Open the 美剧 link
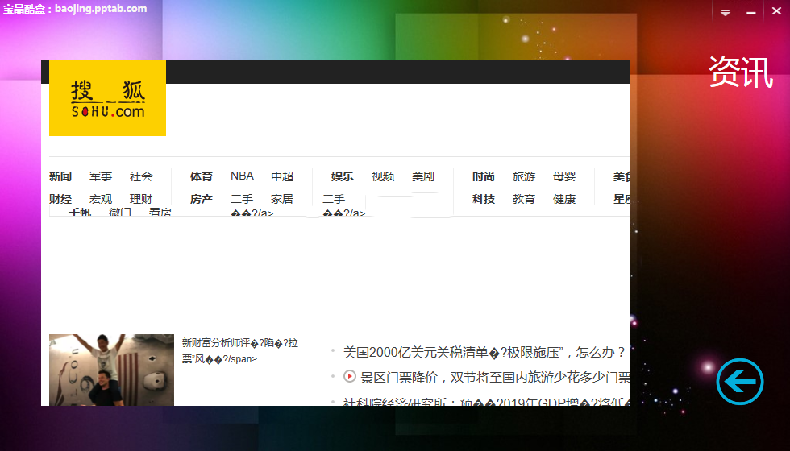790x451 pixels. point(423,176)
